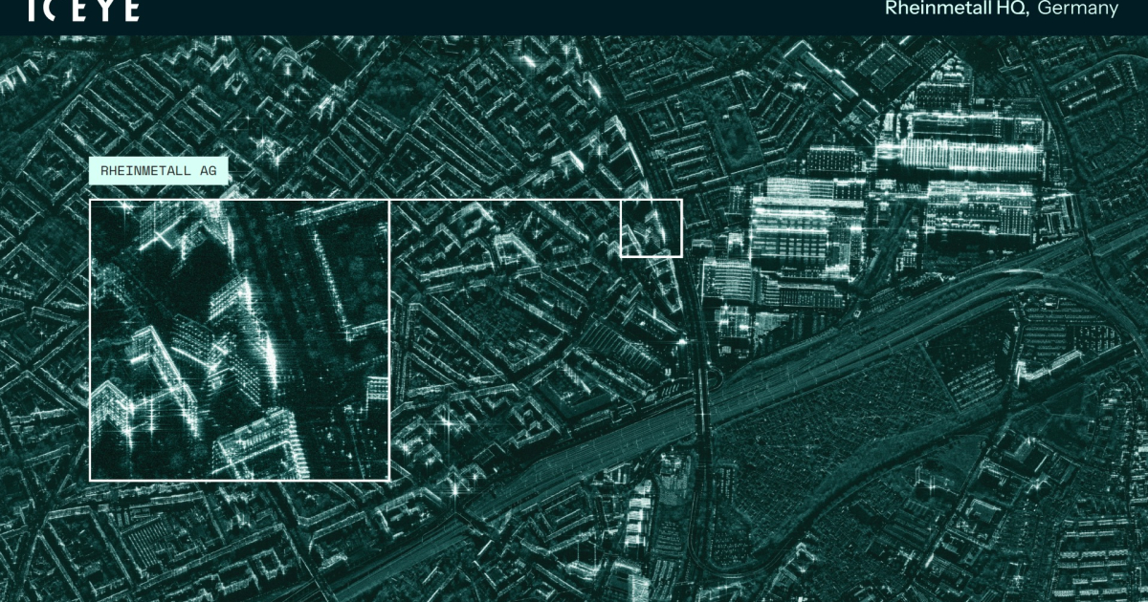
Task: Select the bright elongated building at right edge
Action: 1052,363
